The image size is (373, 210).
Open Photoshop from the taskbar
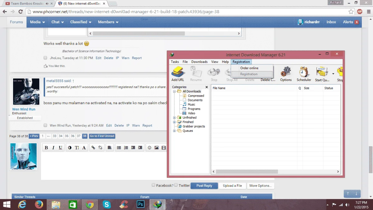[x=141, y=204]
